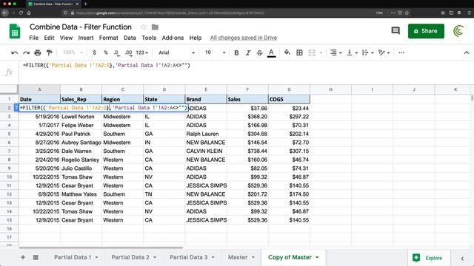Image resolution: width=474 pixels, height=266 pixels.
Task: Toggle bold formatting
Action: (x=236, y=52)
